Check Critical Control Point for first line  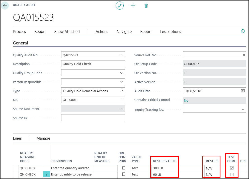[124, 168]
